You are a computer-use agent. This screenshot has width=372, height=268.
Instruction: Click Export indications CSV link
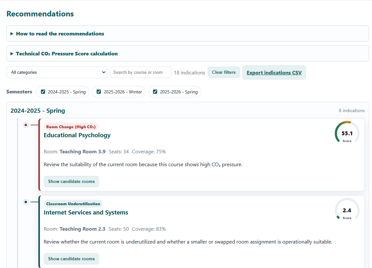[274, 72]
